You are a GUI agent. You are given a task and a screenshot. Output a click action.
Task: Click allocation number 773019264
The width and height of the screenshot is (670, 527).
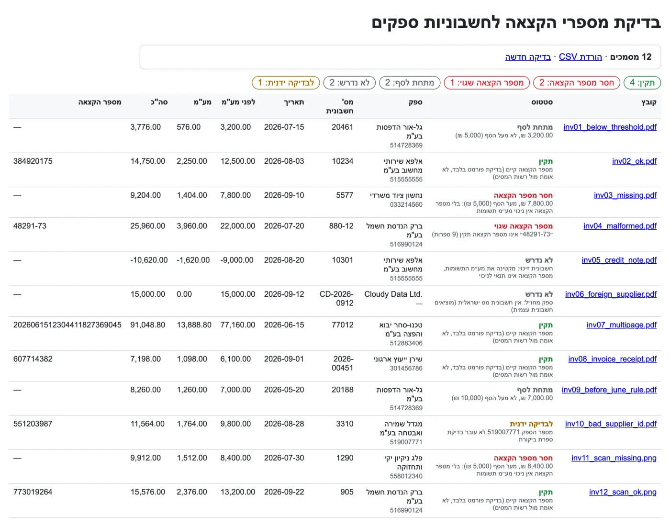pyautogui.click(x=33, y=492)
